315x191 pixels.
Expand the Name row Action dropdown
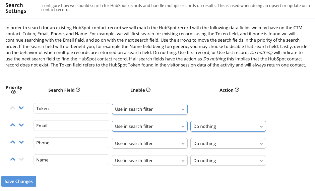click(228, 160)
